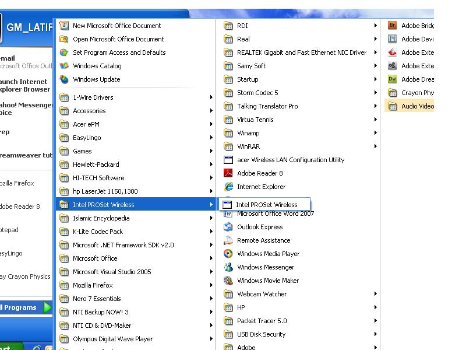Click All Programs green arrow button
The image size is (466, 350).
48,307
